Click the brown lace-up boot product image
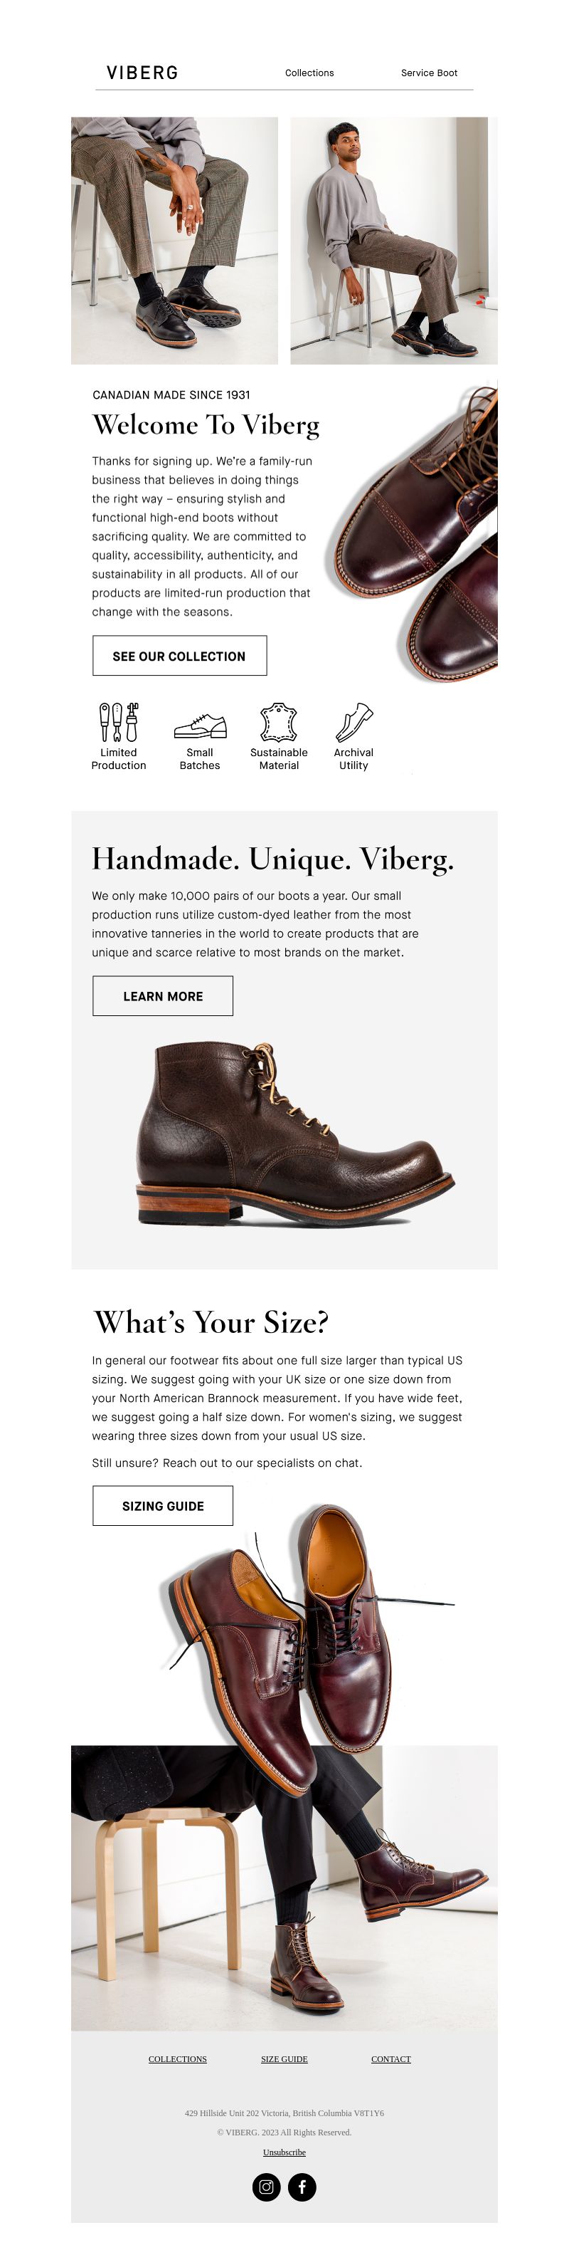Viewport: 569px width, 2250px height. (x=294, y=1133)
